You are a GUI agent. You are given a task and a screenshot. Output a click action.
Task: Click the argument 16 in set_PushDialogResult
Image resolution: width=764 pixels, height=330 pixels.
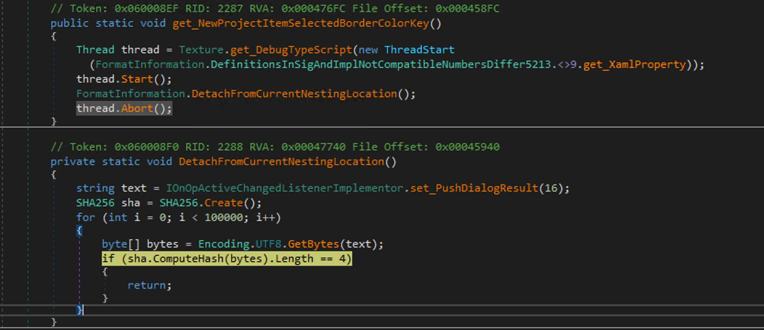click(551, 188)
